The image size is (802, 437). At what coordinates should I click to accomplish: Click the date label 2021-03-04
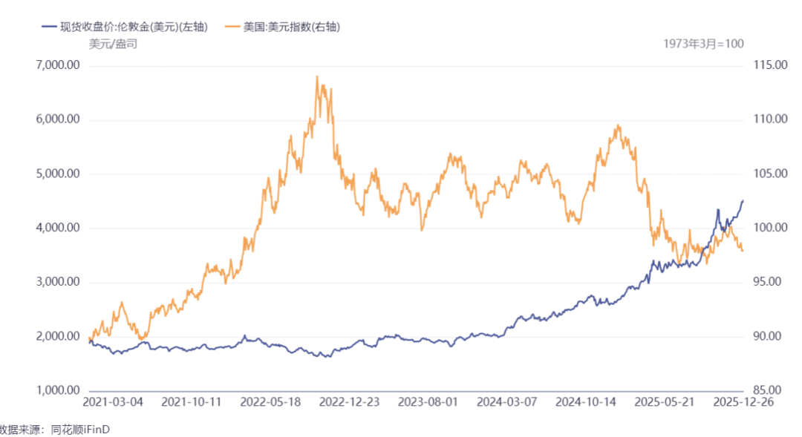pyautogui.click(x=113, y=402)
